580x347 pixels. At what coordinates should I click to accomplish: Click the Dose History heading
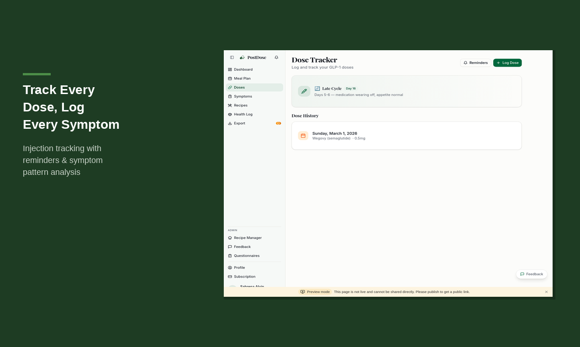click(305, 116)
